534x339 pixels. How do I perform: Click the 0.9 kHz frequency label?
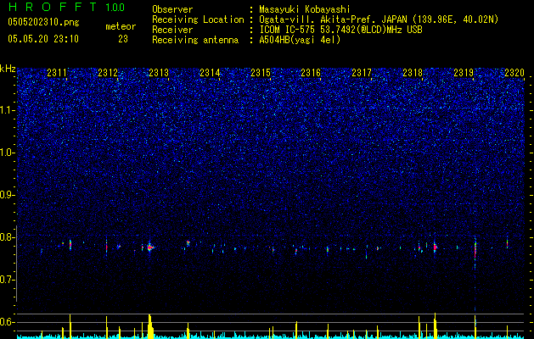click(8, 195)
